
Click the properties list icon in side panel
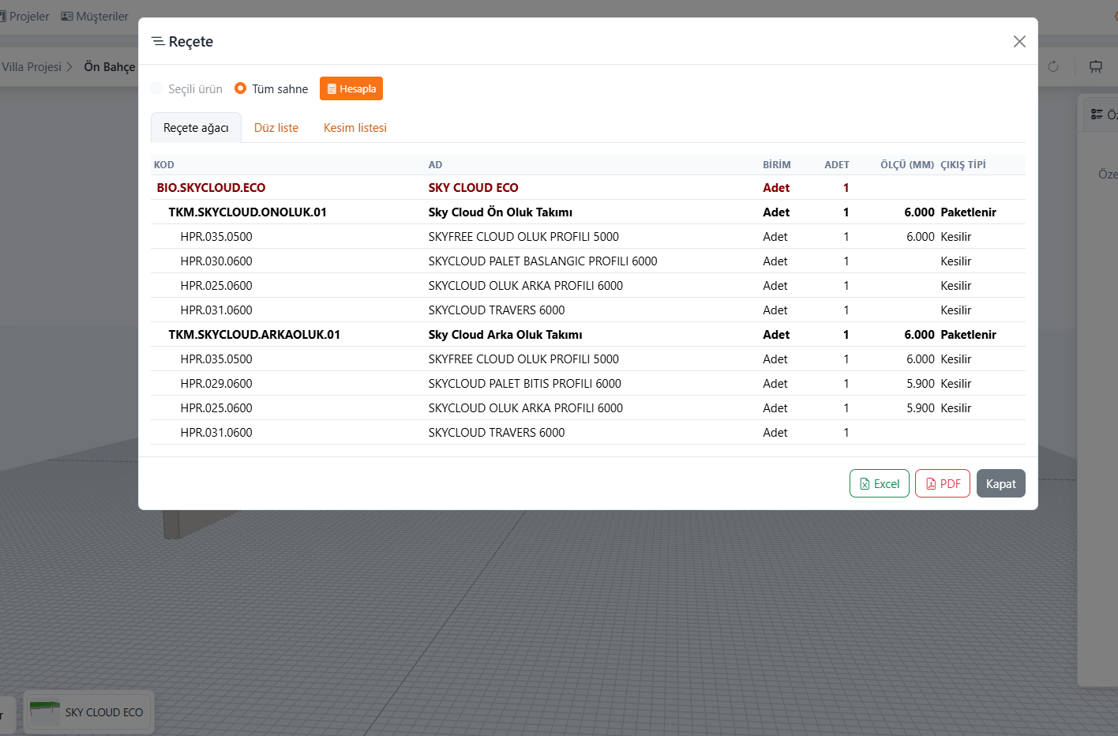click(x=1097, y=115)
